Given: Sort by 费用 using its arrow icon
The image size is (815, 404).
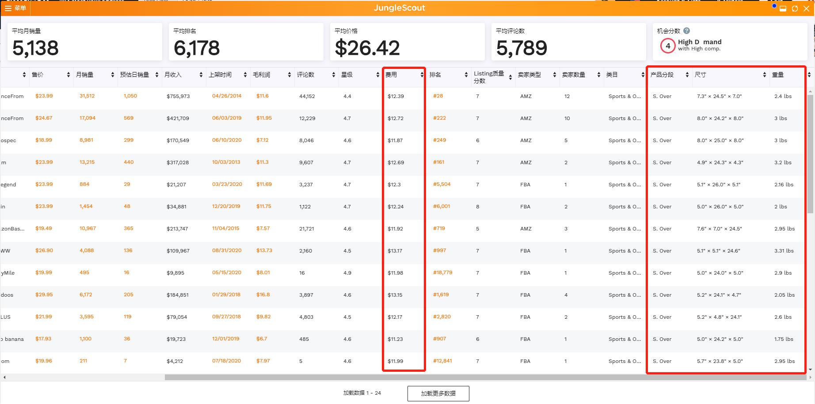Looking at the screenshot, I should pyautogui.click(x=422, y=75).
